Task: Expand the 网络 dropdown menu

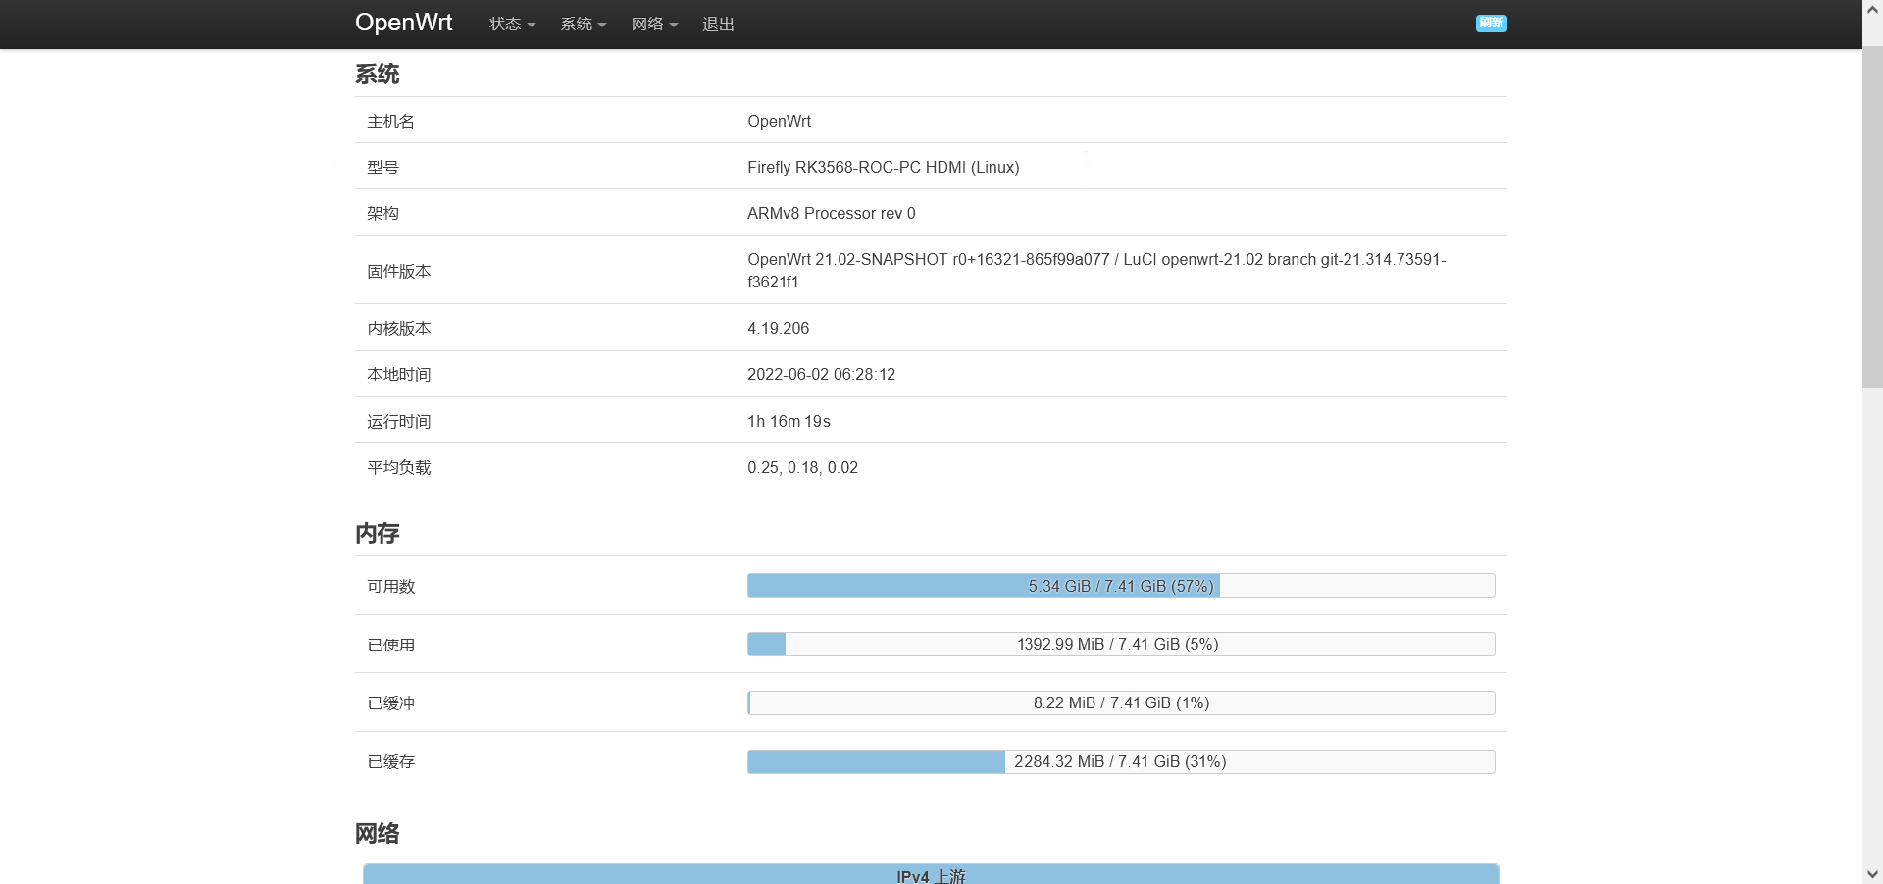Action: pyautogui.click(x=654, y=24)
